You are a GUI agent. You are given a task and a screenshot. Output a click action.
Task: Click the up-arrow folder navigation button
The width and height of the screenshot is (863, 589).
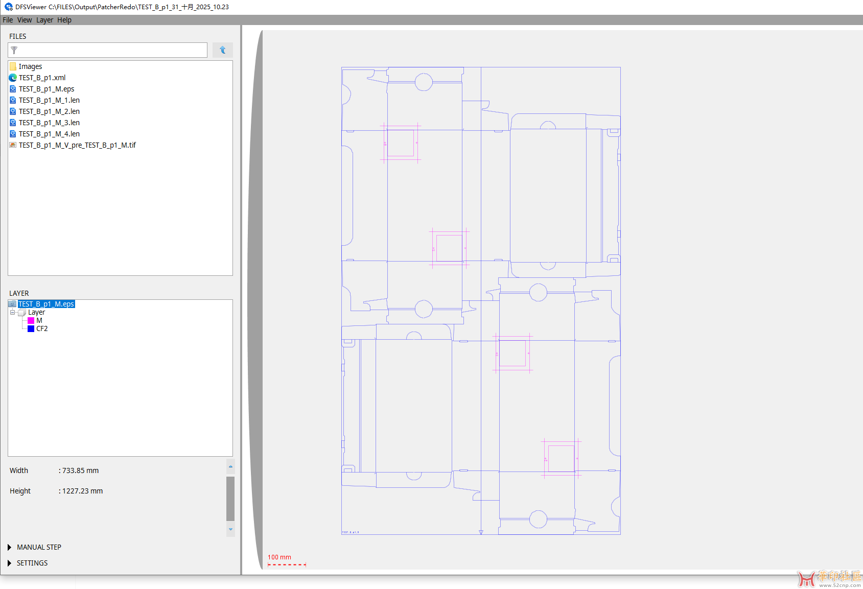(x=222, y=50)
